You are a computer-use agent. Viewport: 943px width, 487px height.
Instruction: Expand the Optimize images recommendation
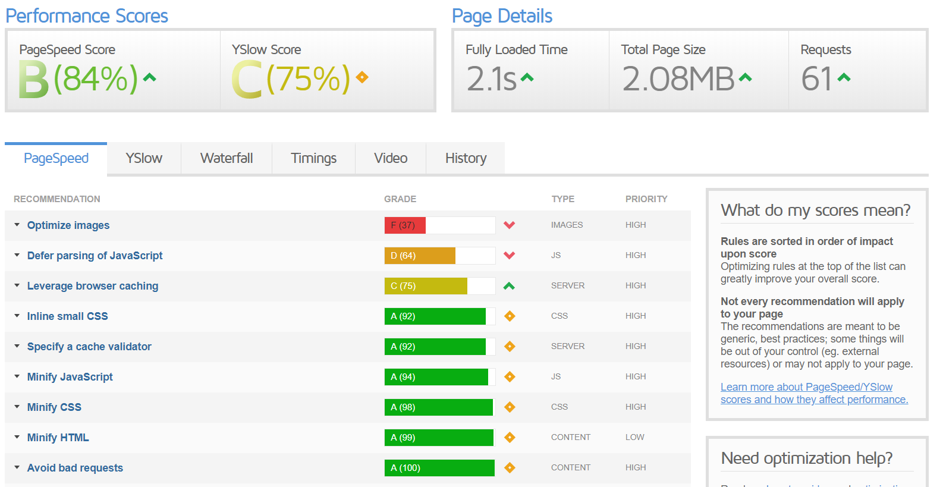point(17,225)
